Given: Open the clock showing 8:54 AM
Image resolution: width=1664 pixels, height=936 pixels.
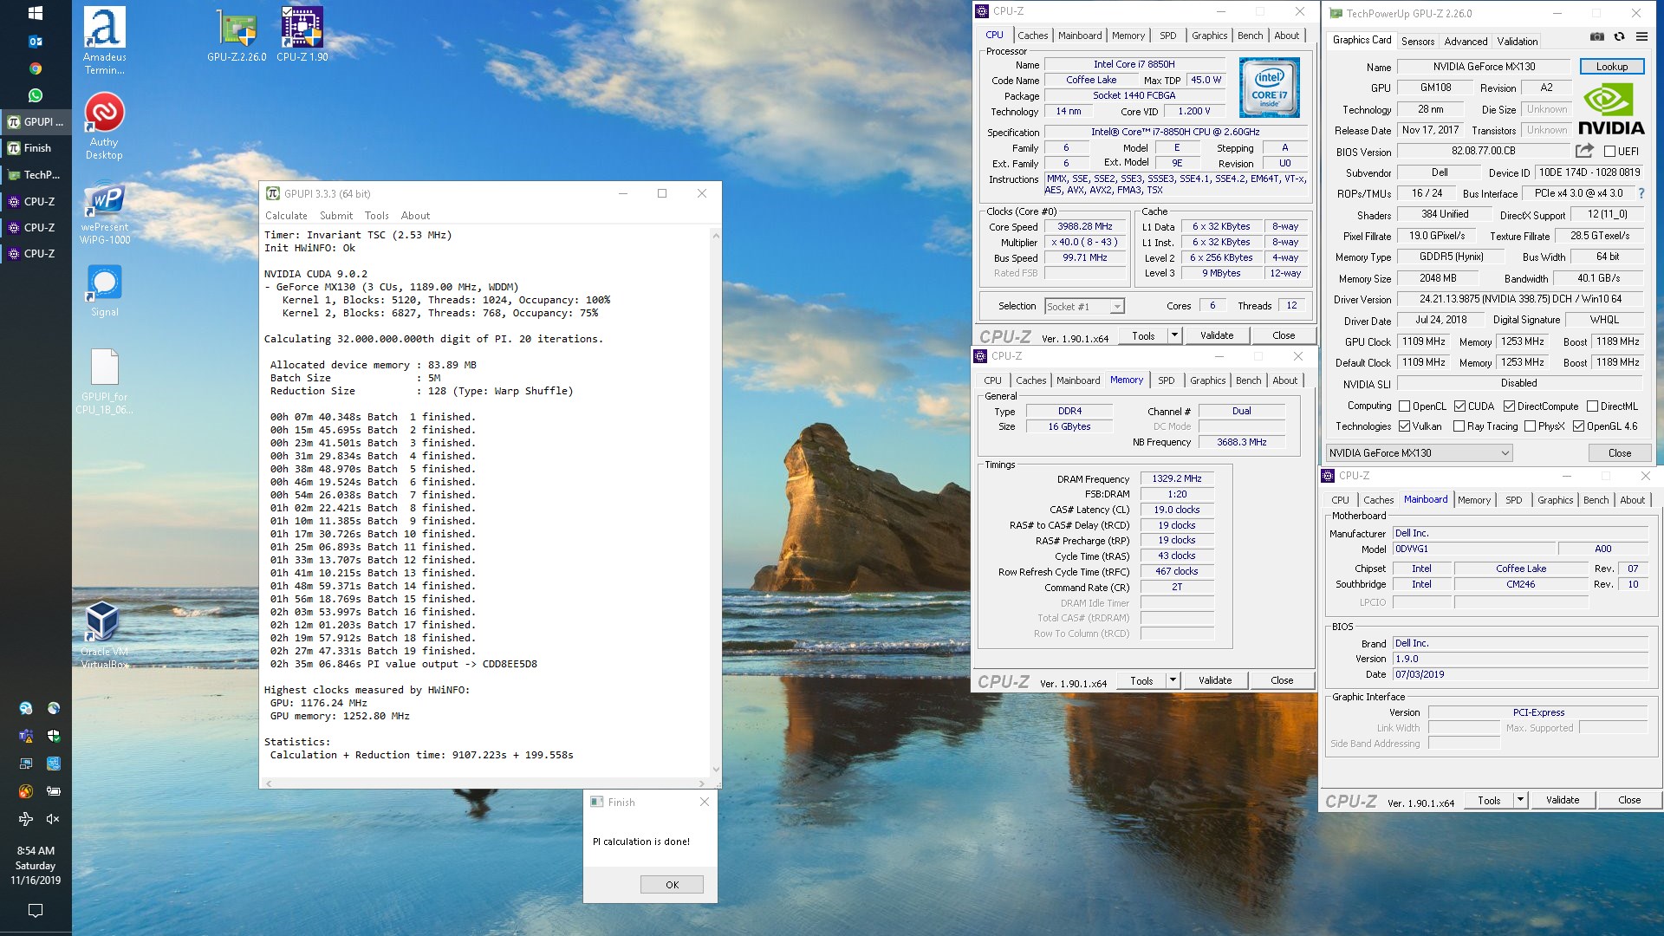Looking at the screenshot, I should 36,865.
